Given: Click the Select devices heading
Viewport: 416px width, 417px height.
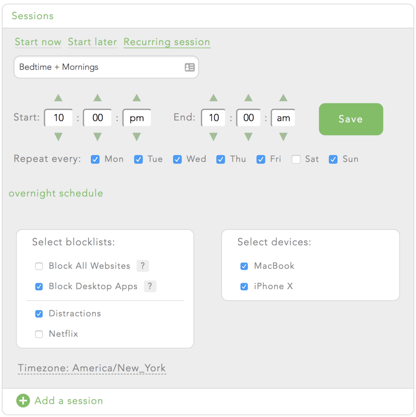Looking at the screenshot, I should point(274,242).
